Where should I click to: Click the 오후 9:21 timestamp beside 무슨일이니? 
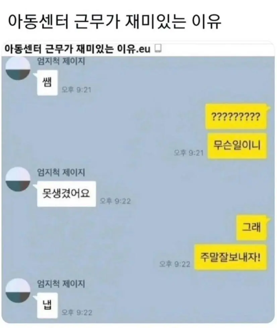pyautogui.click(x=189, y=153)
